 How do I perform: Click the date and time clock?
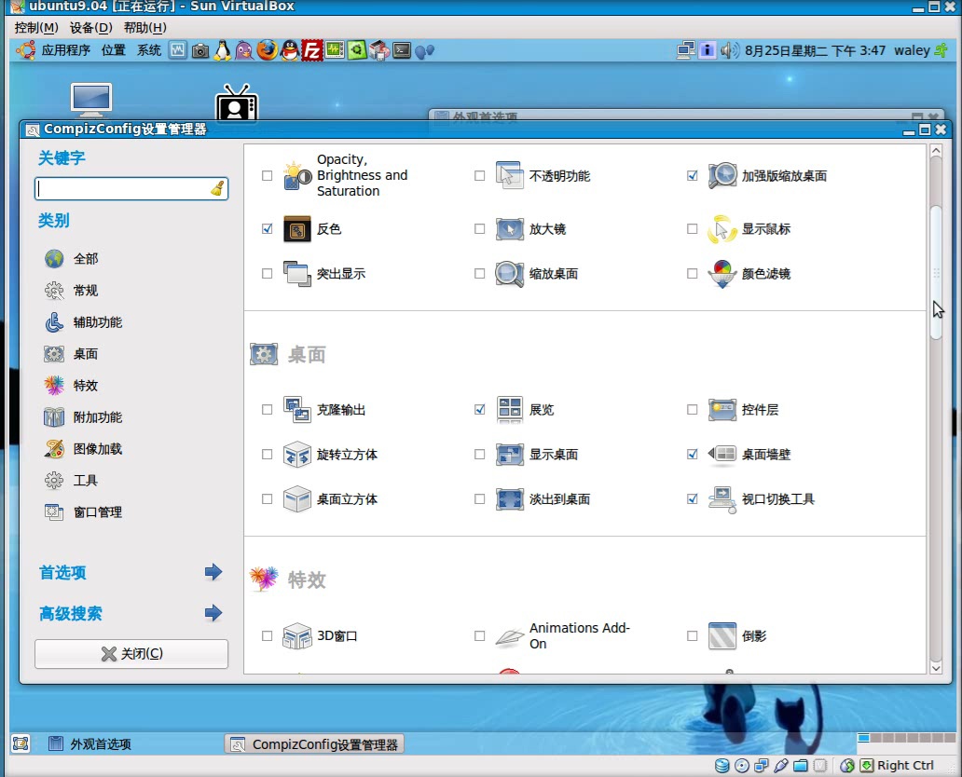click(x=815, y=50)
